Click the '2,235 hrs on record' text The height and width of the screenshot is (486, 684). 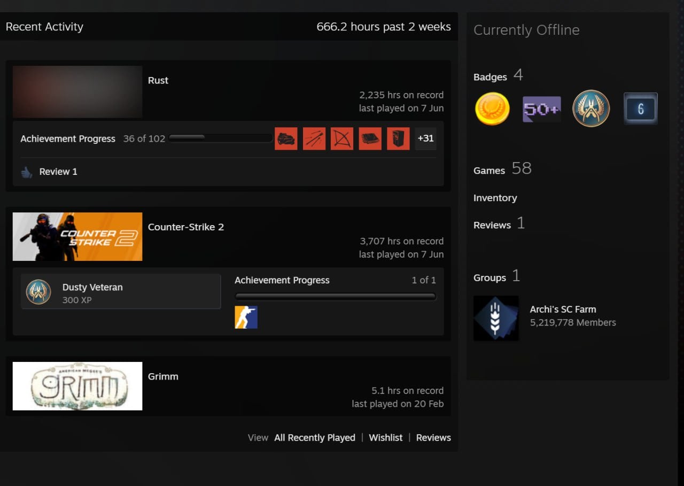[x=401, y=95]
